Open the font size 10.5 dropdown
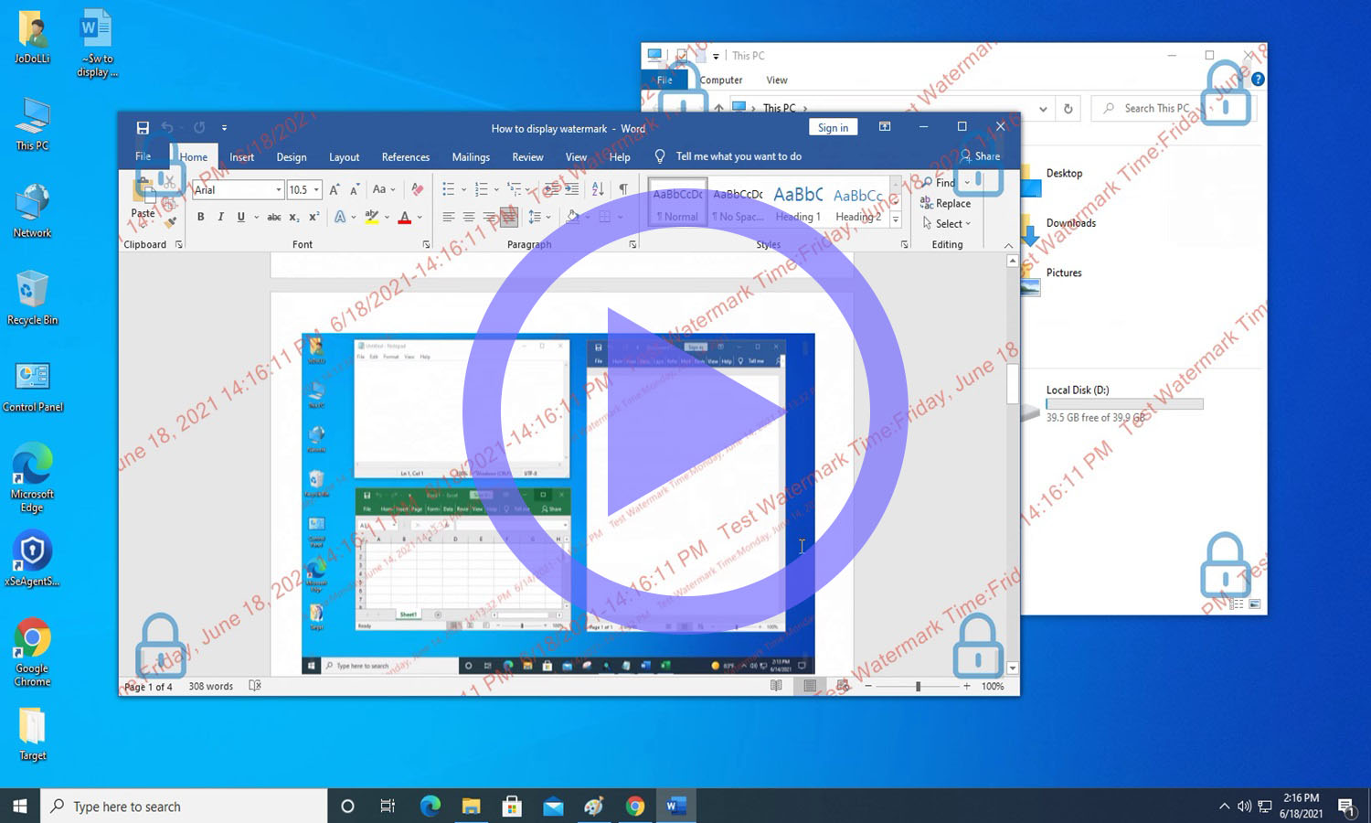The width and height of the screenshot is (1371, 823). click(316, 190)
